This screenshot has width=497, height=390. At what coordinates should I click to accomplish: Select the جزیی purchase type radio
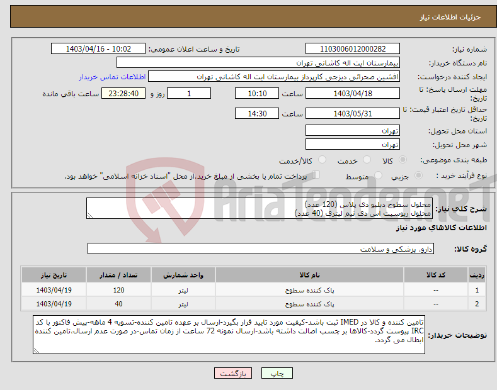pos(418,175)
